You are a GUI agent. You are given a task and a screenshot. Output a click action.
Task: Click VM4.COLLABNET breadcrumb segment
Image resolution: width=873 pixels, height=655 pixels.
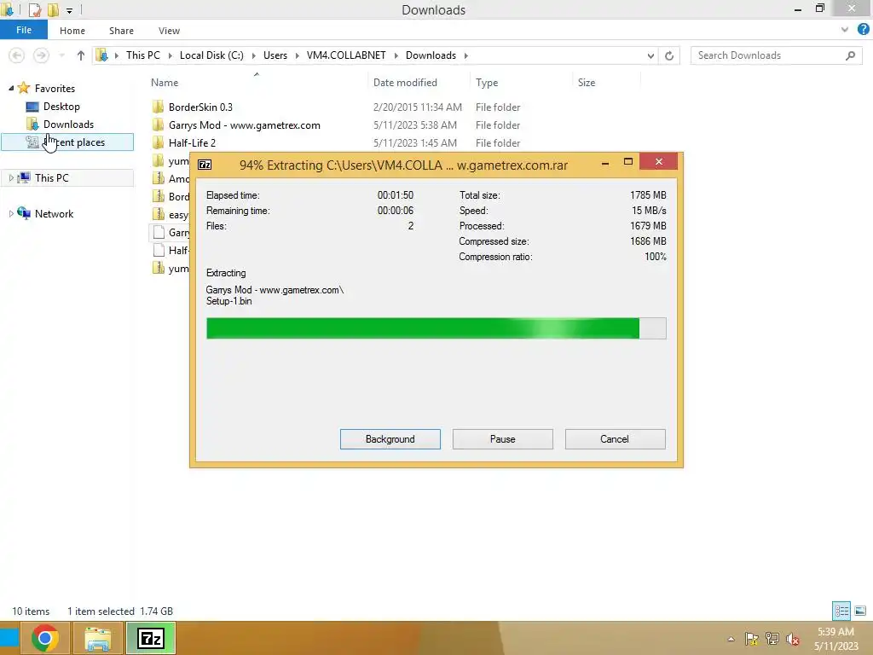[346, 55]
